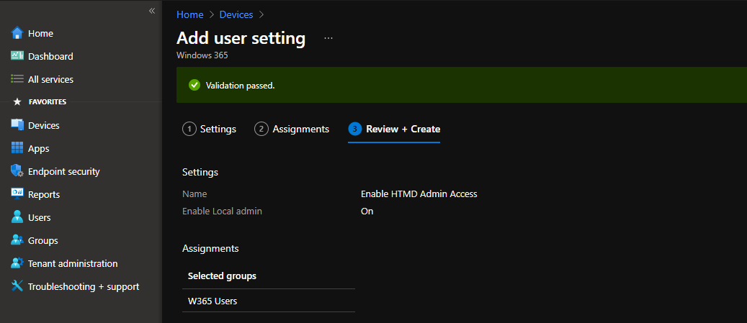The width and height of the screenshot is (747, 323).
Task: Click the All services list icon
Action: coord(17,79)
